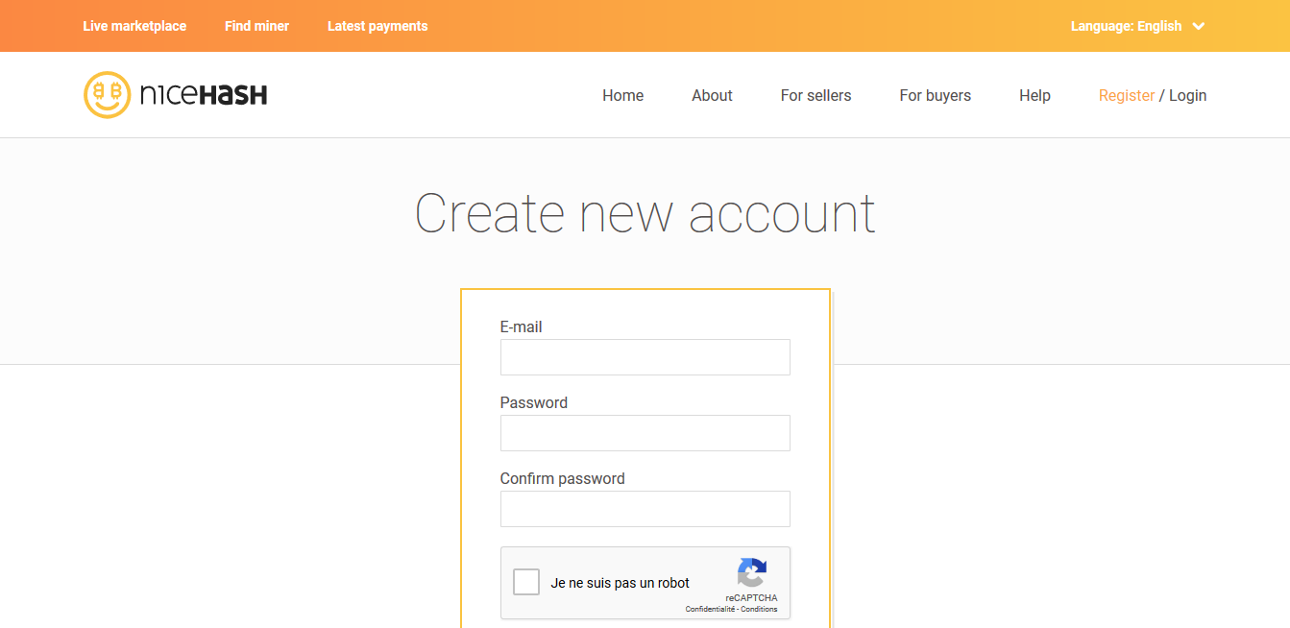Click the NiceHash smiley logo icon

107,95
